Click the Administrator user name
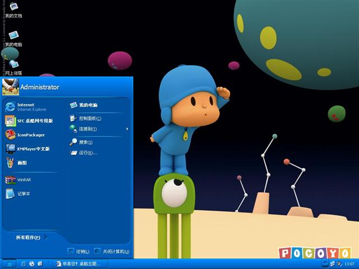Image resolution: width=359 pixels, height=269 pixels. pos(40,87)
